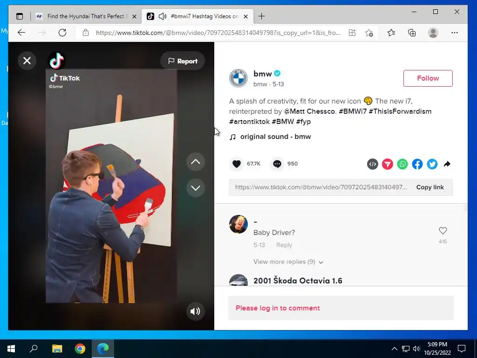
Task: Click the address bar URL
Action: tap(218, 33)
